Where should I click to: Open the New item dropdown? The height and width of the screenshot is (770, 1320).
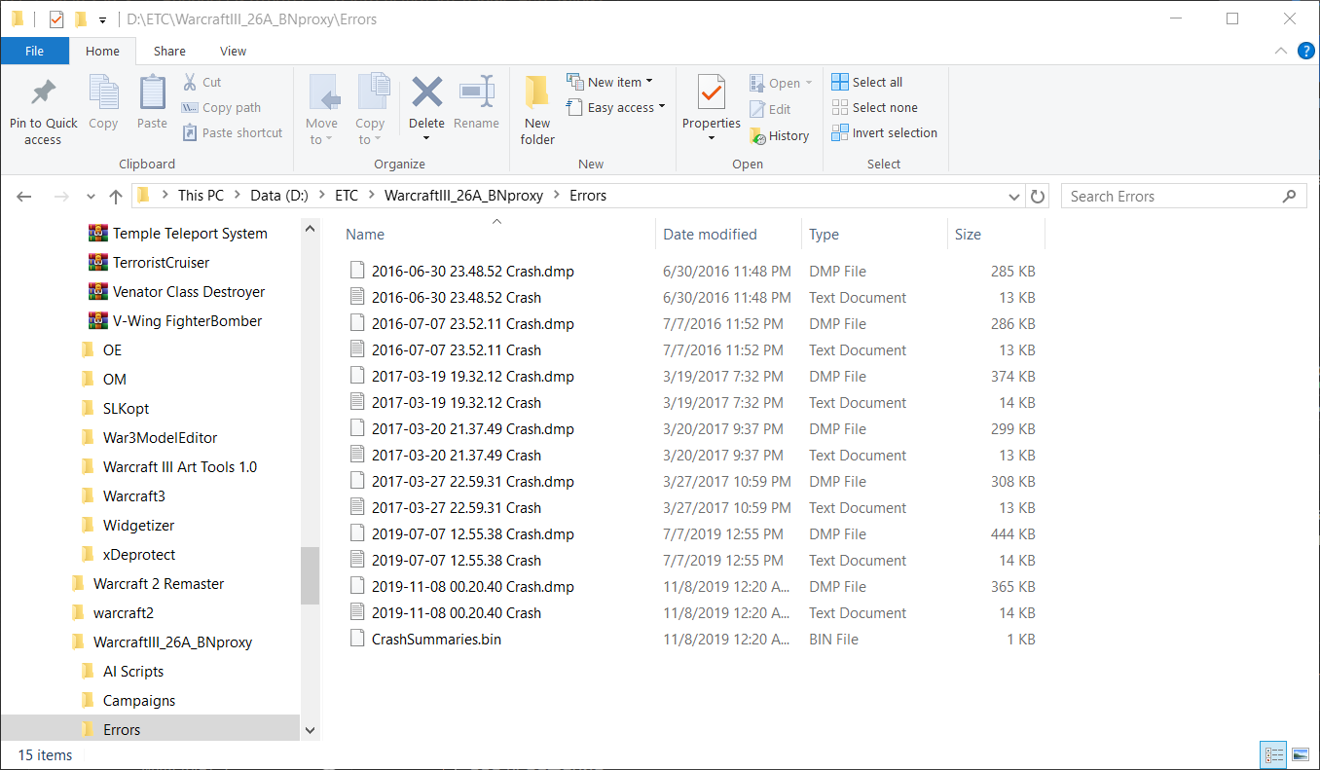pos(609,82)
